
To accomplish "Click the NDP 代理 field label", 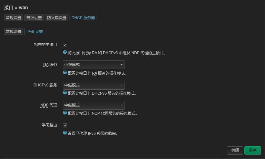I will point(49,105).
